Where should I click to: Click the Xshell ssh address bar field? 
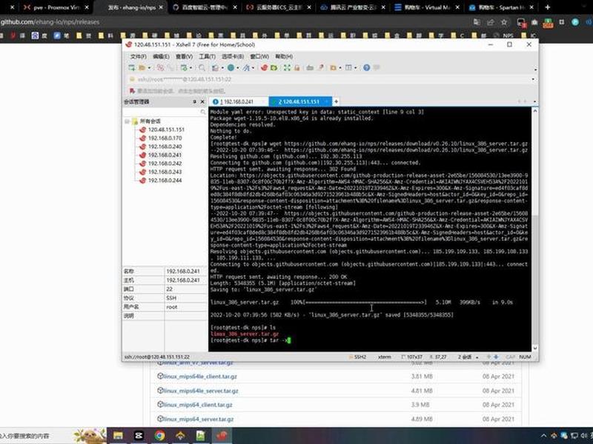pyautogui.click(x=329, y=79)
